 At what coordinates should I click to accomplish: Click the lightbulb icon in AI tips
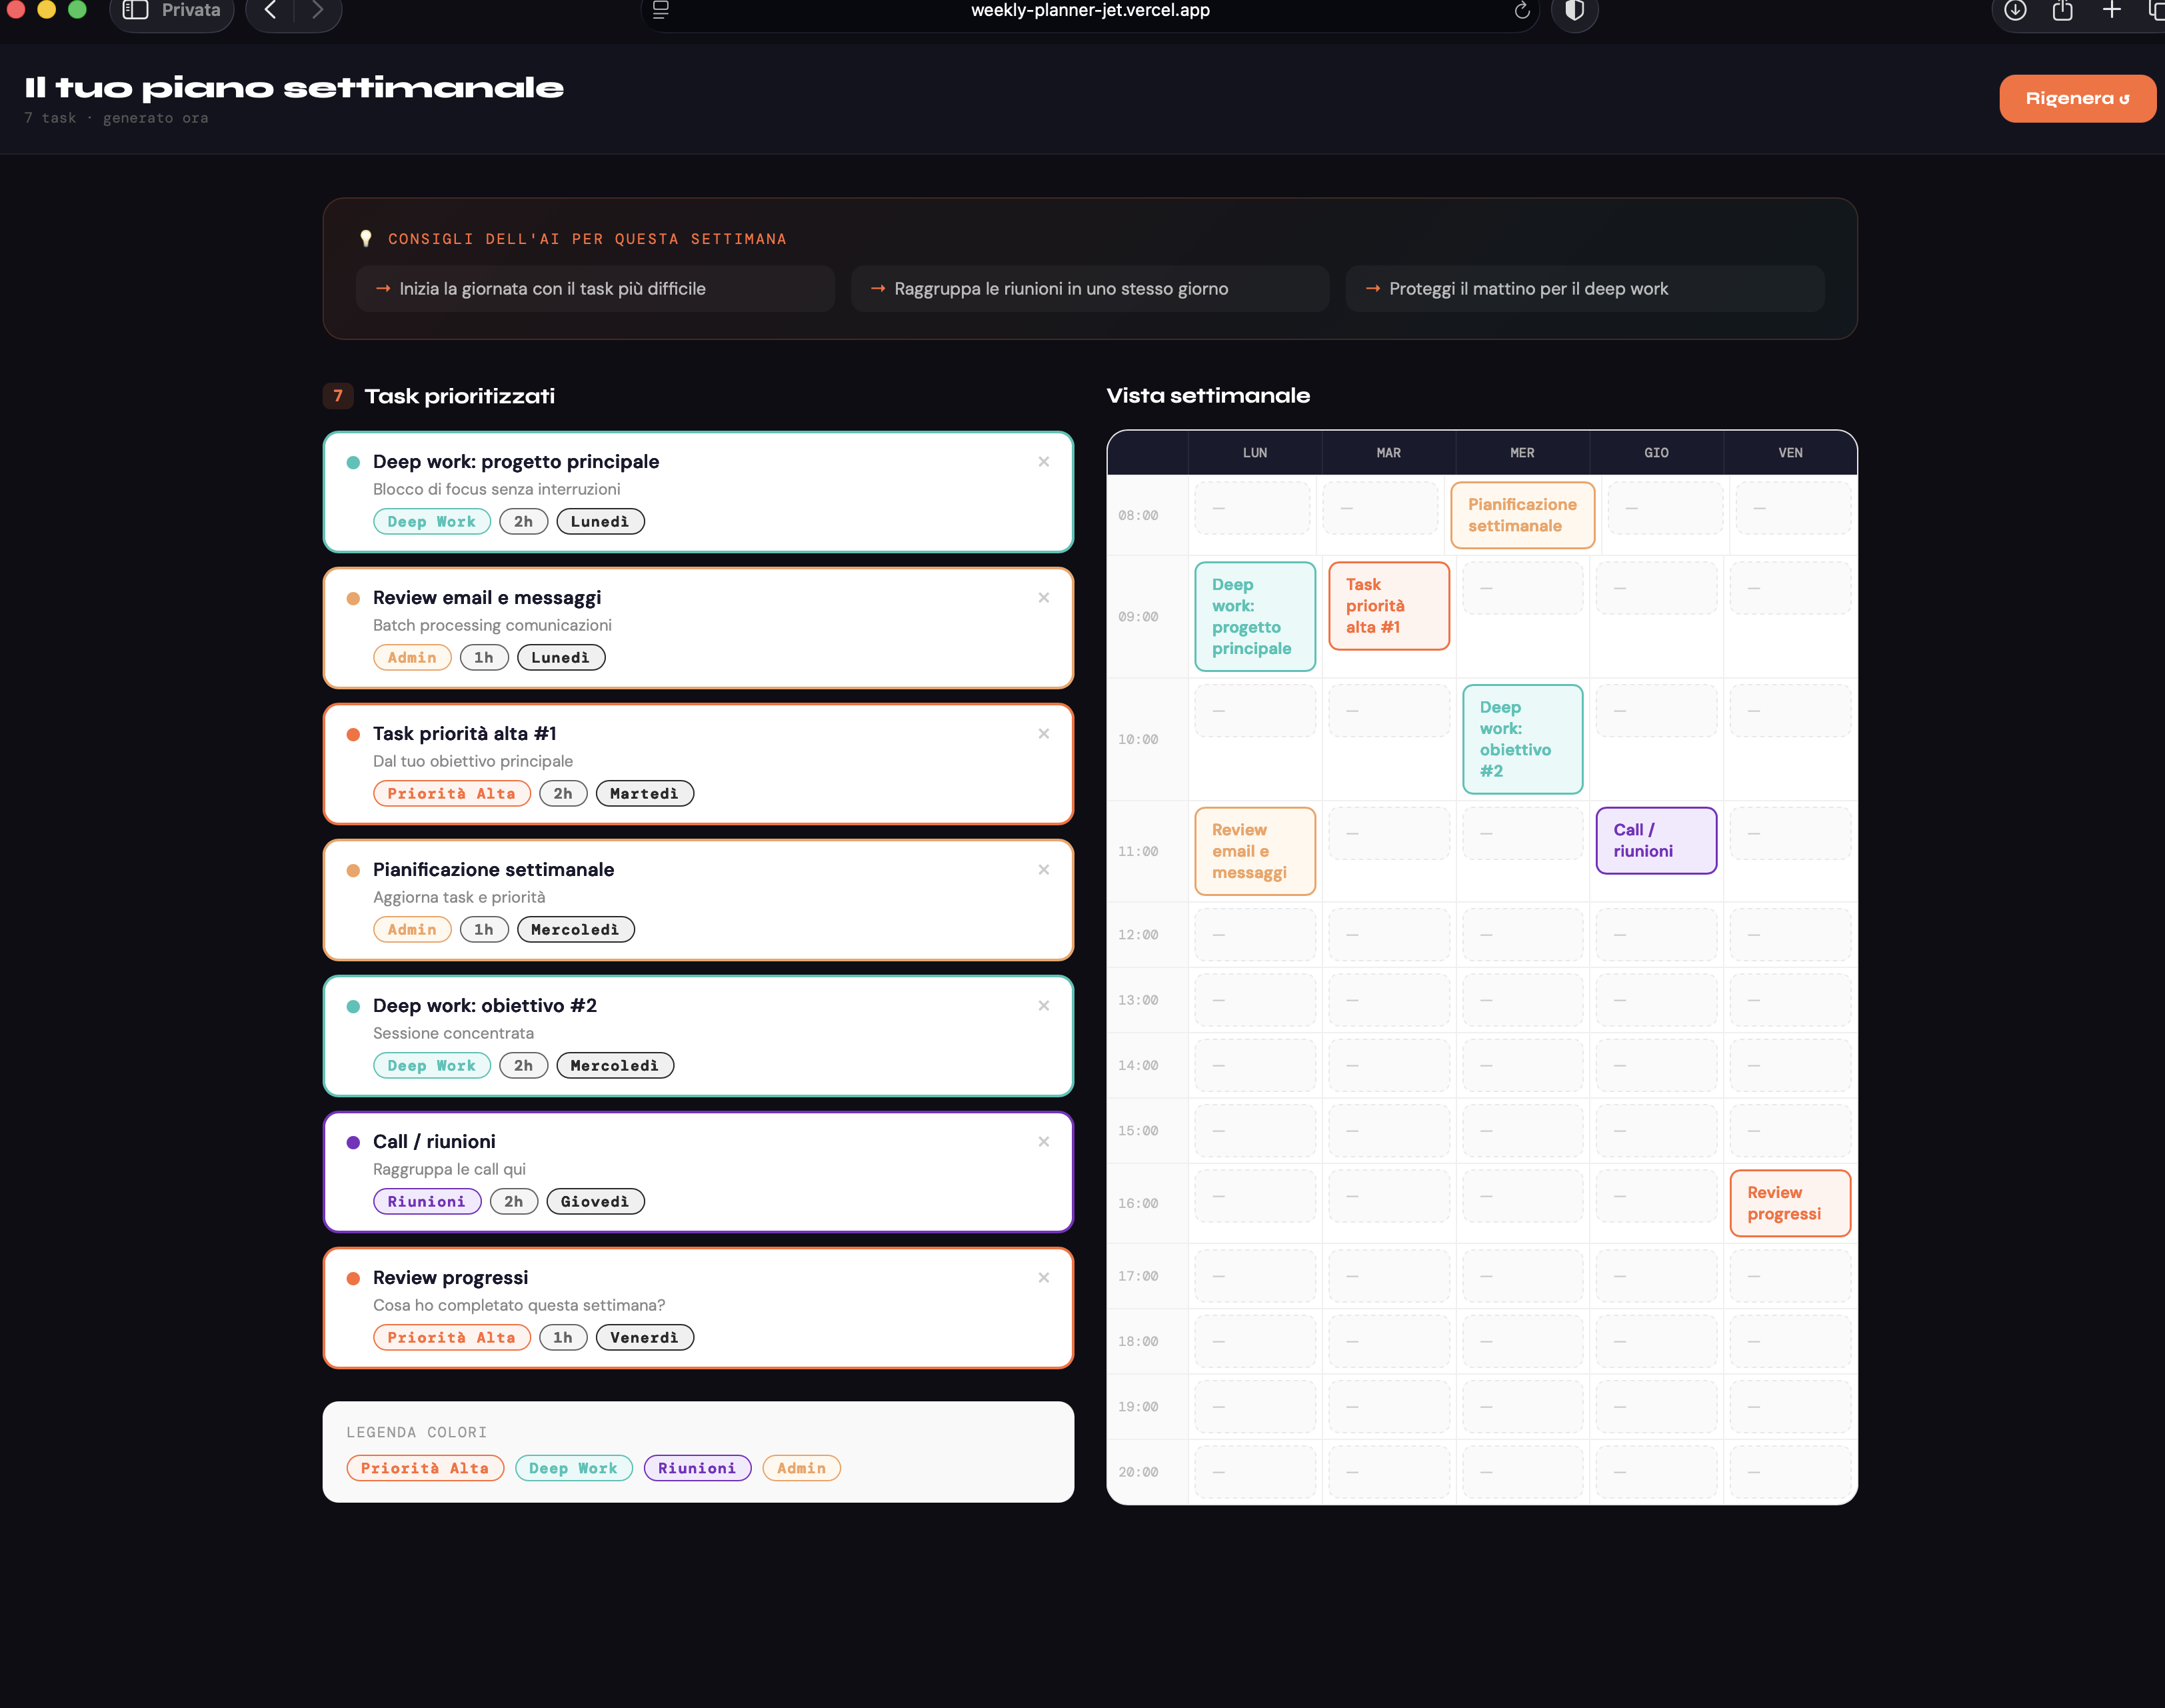coord(366,238)
